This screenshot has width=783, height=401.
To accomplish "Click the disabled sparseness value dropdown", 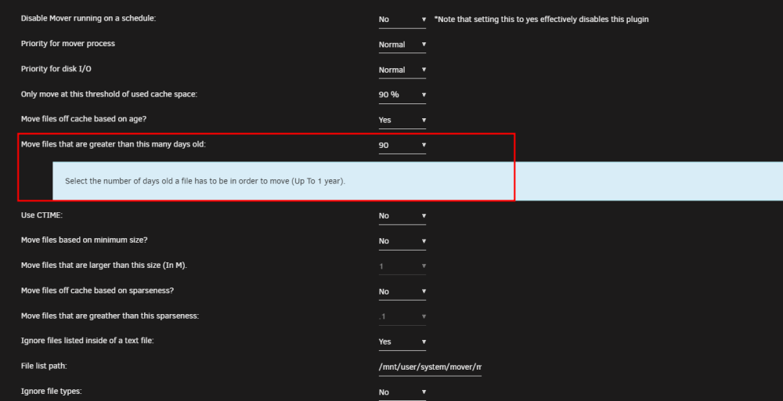I will pyautogui.click(x=402, y=316).
